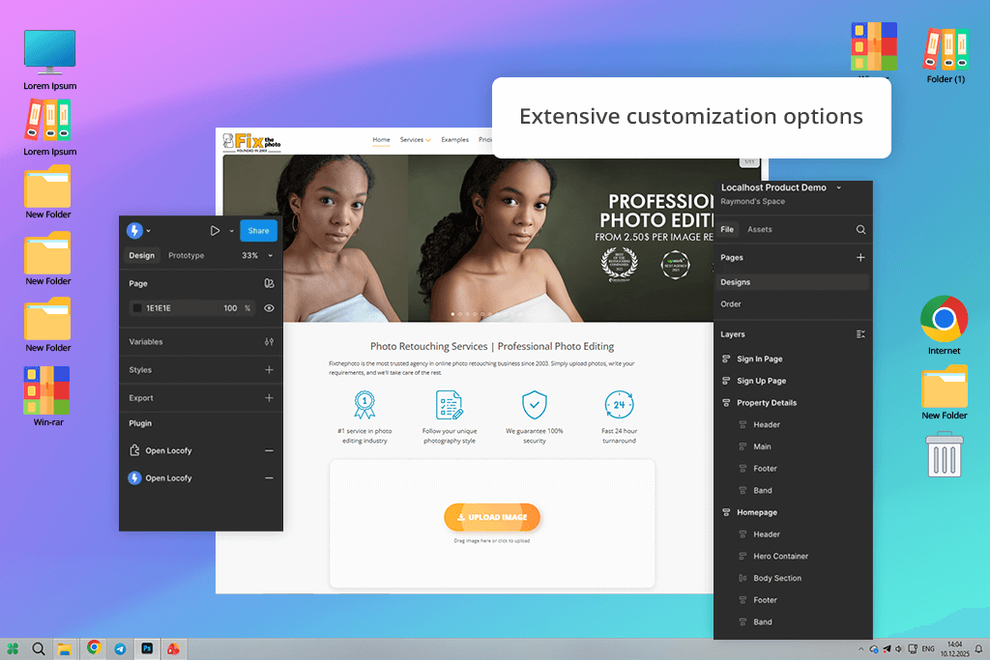Click the blue Share button

(x=258, y=231)
